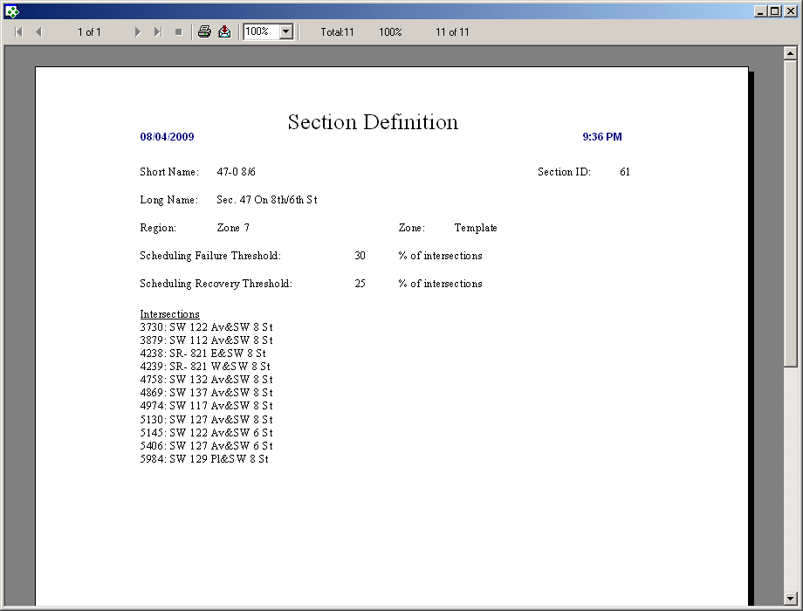Print the Section Definition report
This screenshot has width=803, height=611.
[204, 32]
